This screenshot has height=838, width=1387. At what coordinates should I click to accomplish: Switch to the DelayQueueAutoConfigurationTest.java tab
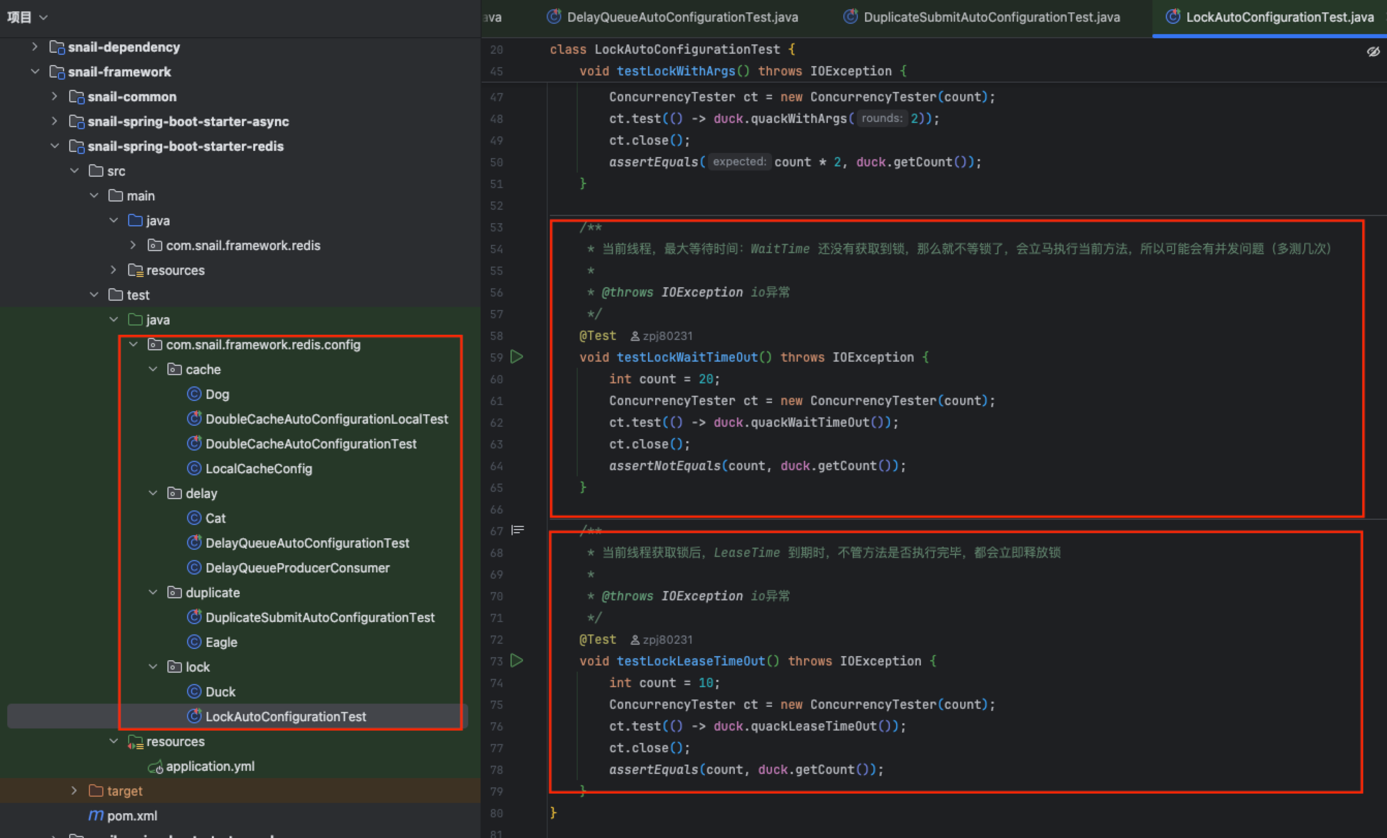click(x=682, y=18)
